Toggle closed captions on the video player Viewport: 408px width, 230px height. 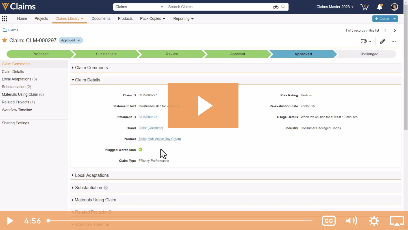click(329, 221)
